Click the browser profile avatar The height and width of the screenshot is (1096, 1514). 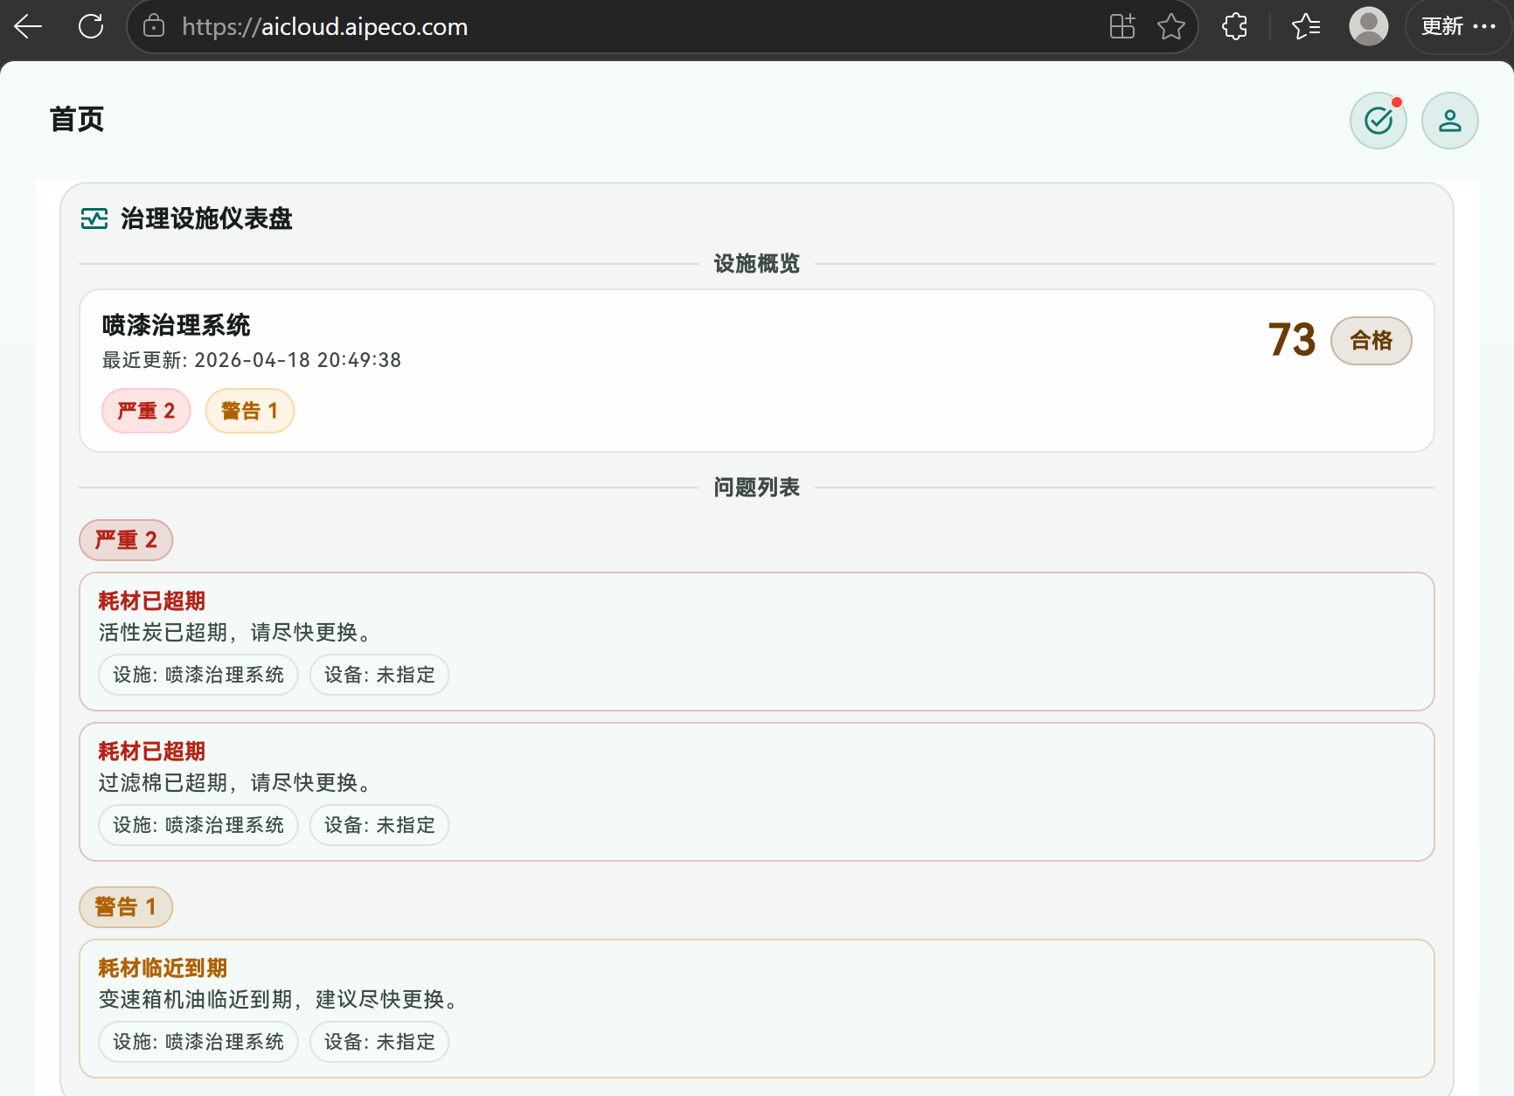(x=1368, y=27)
